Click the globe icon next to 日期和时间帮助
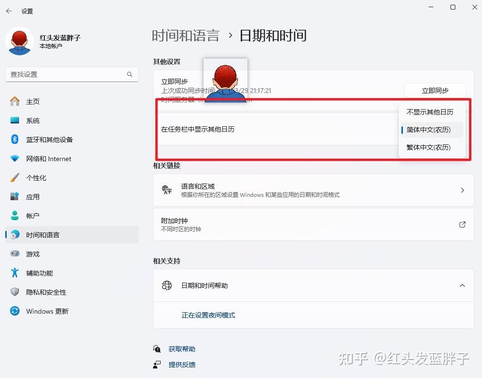Viewport: 482px width, 378px height. click(x=166, y=286)
